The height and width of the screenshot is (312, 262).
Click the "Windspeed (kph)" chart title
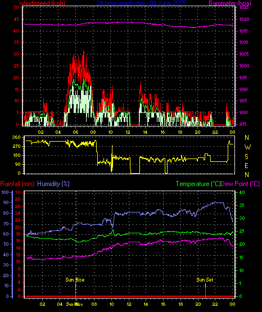tap(42, 3)
